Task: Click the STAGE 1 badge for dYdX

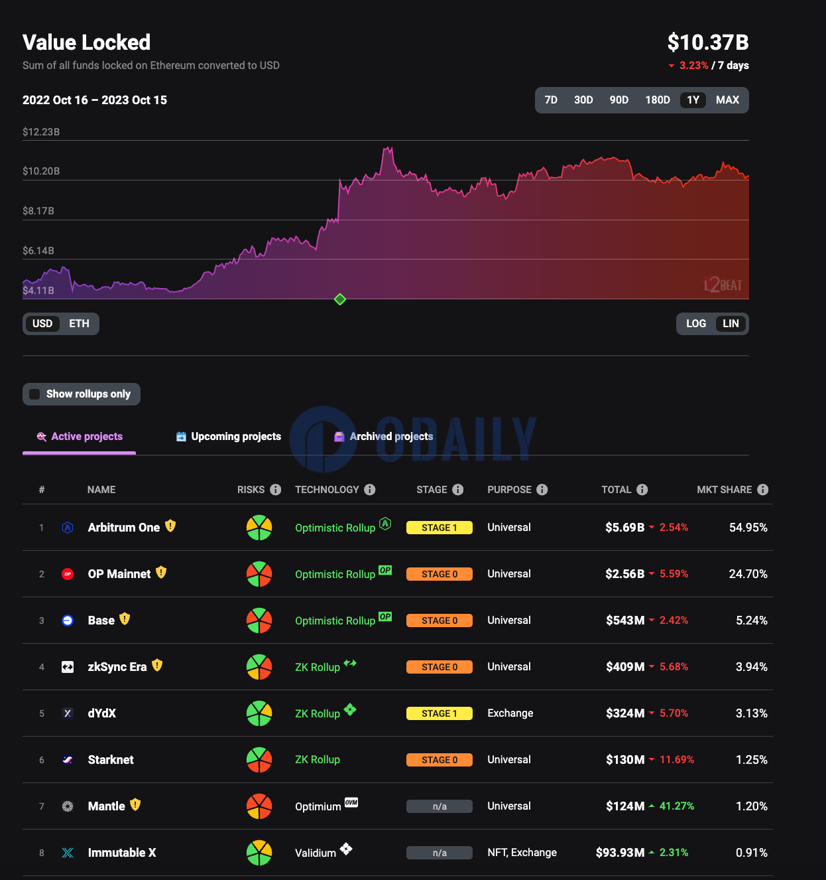Action: click(x=440, y=713)
